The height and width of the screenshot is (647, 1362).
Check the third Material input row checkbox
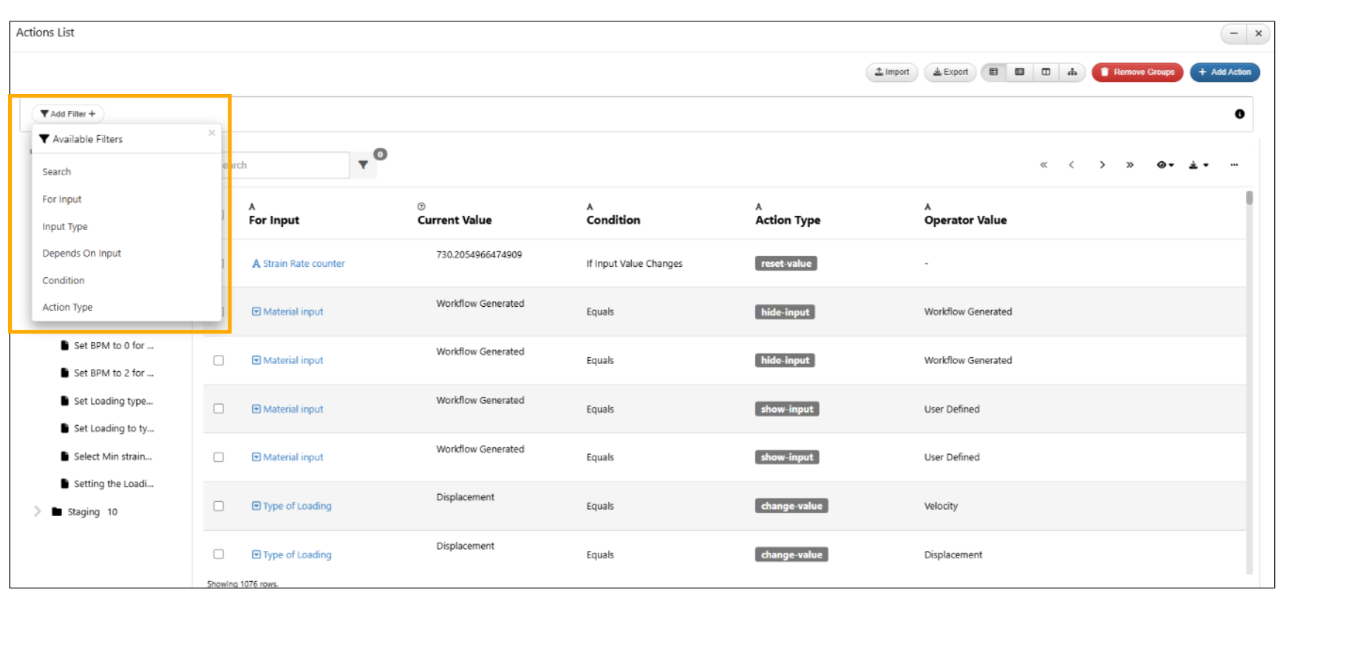pos(219,409)
